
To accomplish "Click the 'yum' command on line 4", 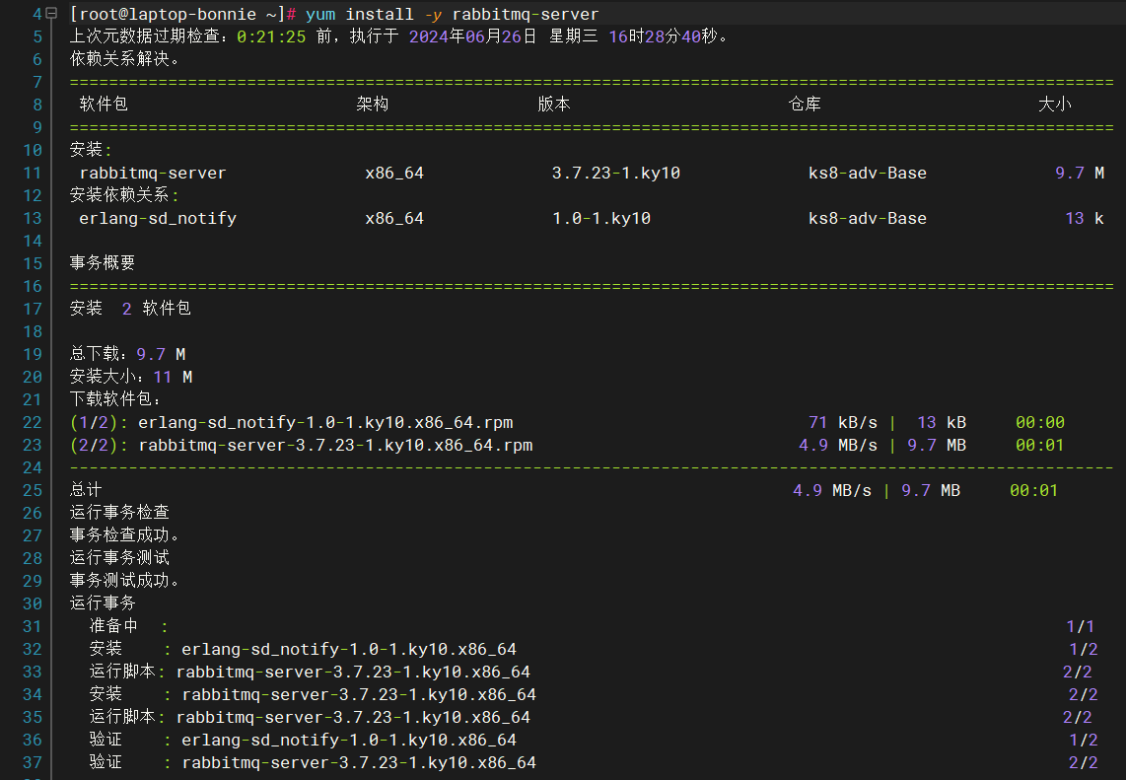I will (x=320, y=15).
